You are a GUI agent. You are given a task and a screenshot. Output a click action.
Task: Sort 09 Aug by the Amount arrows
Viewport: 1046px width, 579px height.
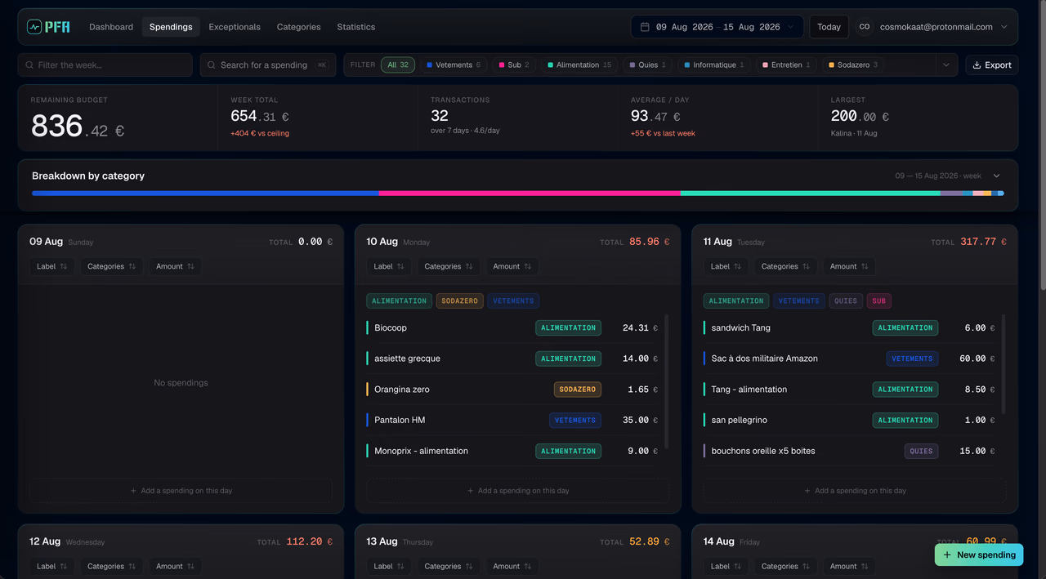click(190, 266)
